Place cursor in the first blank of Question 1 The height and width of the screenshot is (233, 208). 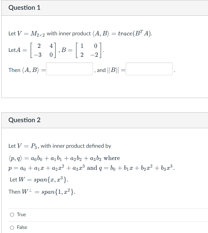(69, 68)
